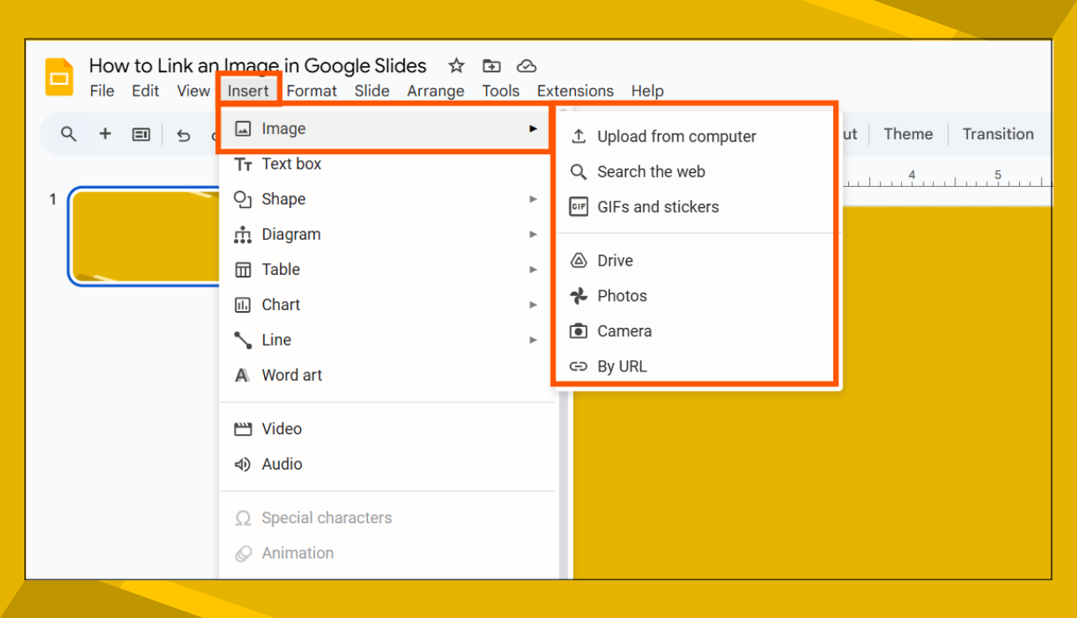The width and height of the screenshot is (1077, 618).
Task: Undo the last action with the arrow icon
Action: tap(184, 133)
